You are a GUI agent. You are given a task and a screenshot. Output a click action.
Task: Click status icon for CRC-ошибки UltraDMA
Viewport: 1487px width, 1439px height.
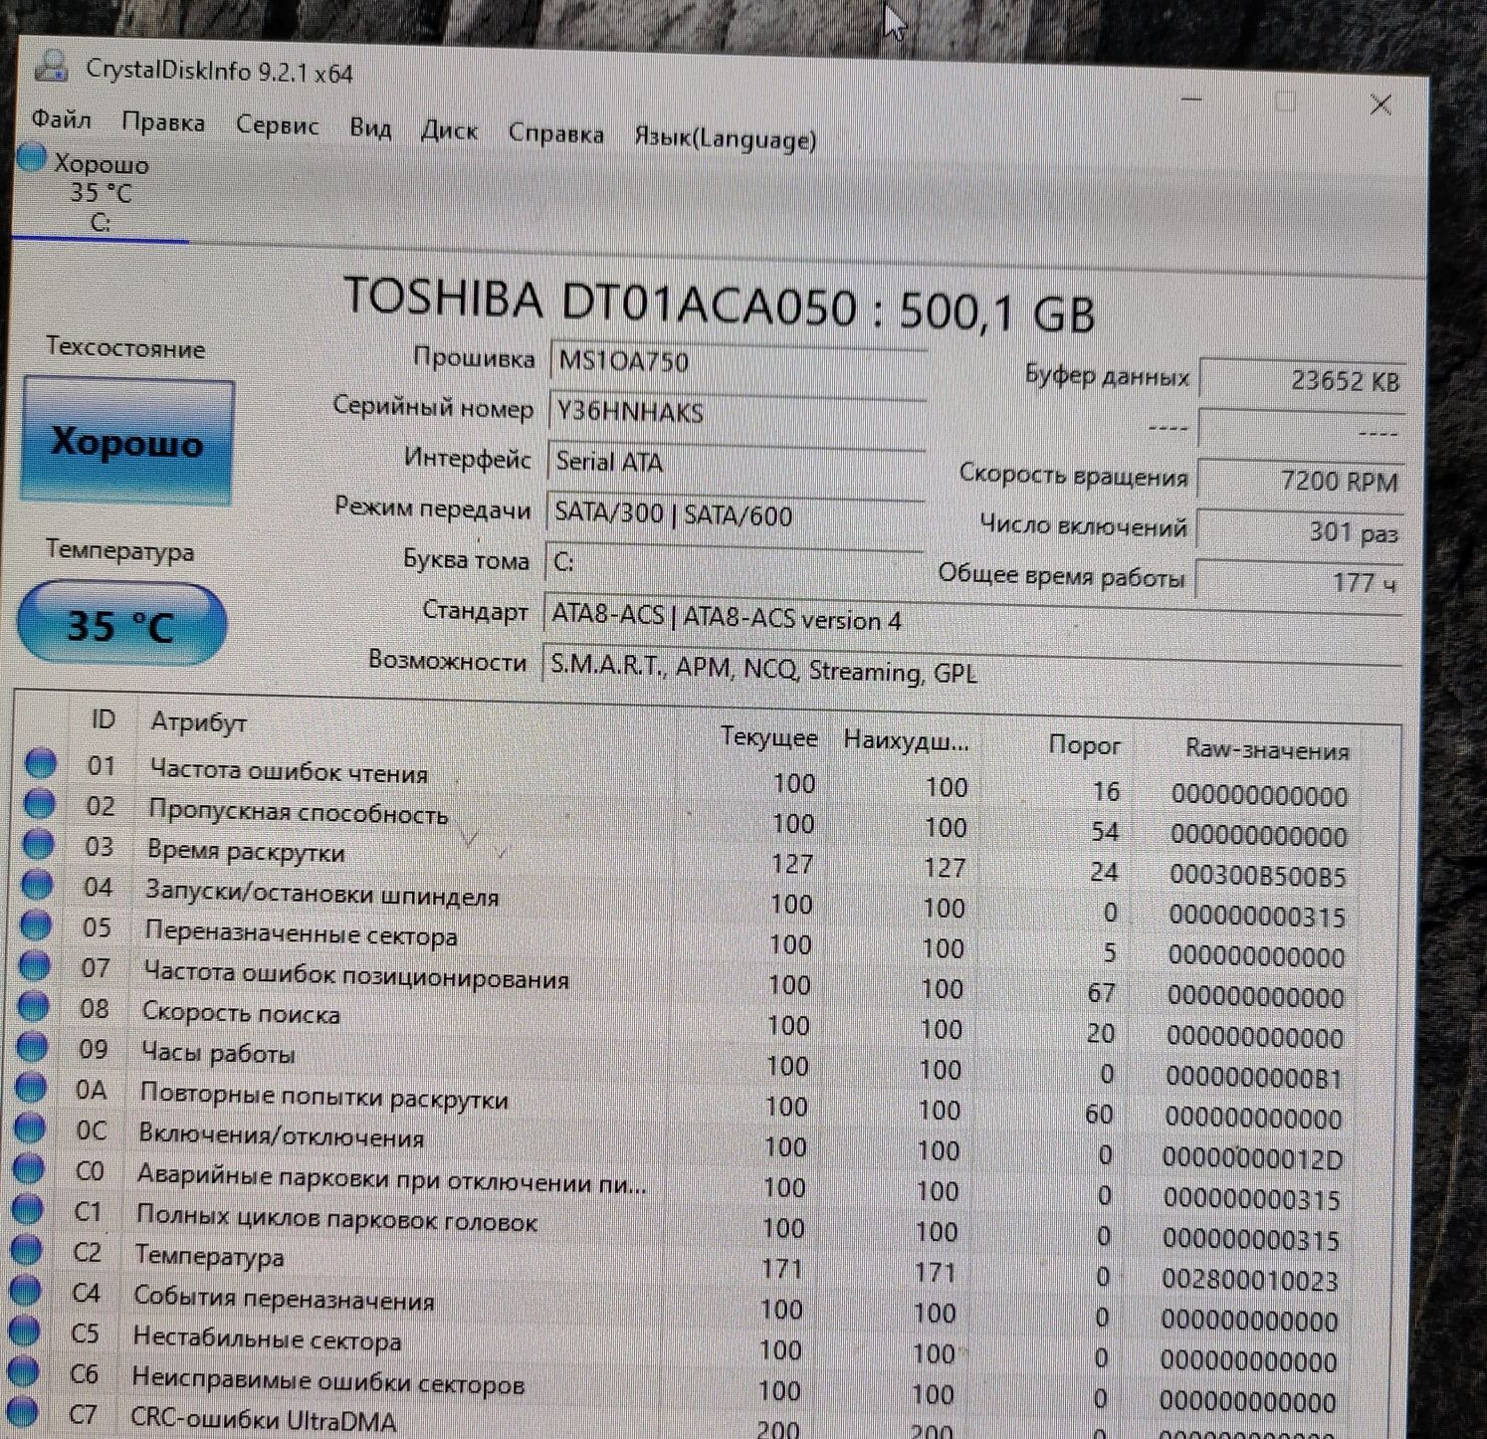click(23, 1410)
